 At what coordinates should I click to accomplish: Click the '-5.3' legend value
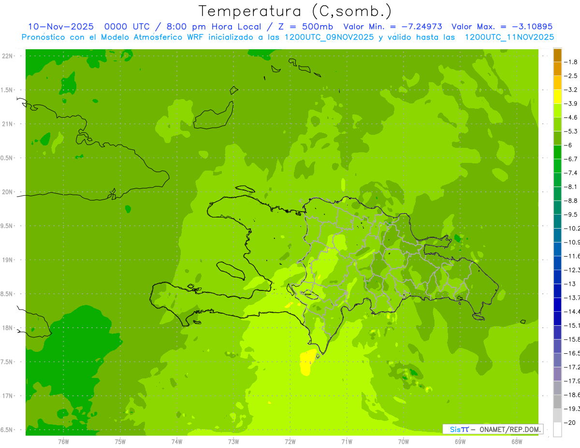tap(571, 131)
